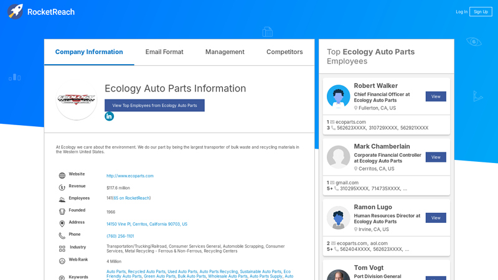
Task: Click Mark Chamberlain's gray avatar
Action: pyautogui.click(x=338, y=157)
